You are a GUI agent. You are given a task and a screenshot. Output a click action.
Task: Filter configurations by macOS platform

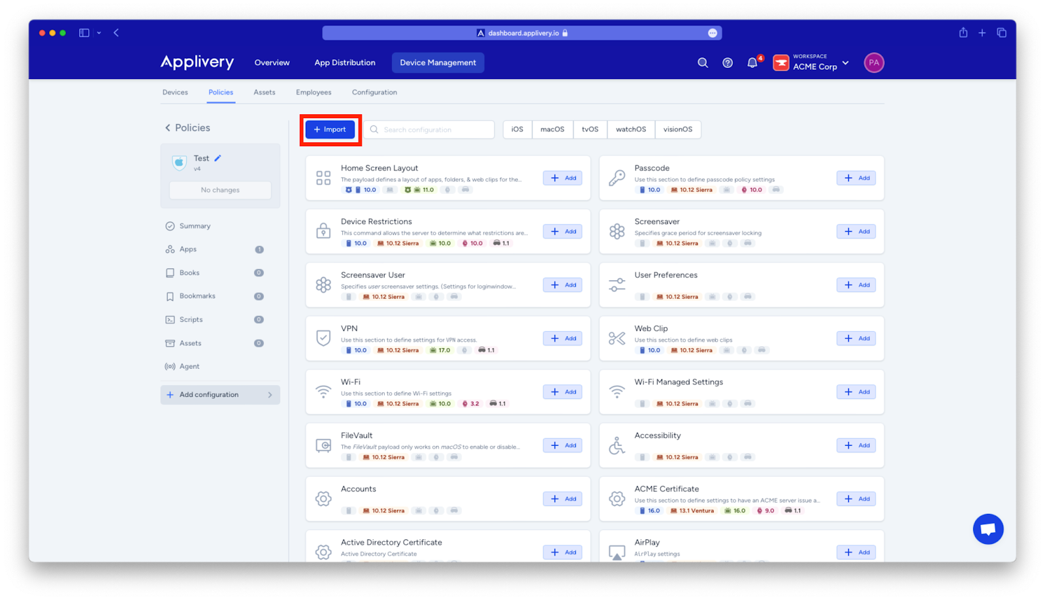(x=552, y=129)
